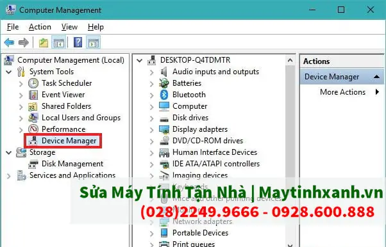Image resolution: width=386 pixels, height=247 pixels.
Task: Click the Human Interface Devices icon
Action: [164, 153]
